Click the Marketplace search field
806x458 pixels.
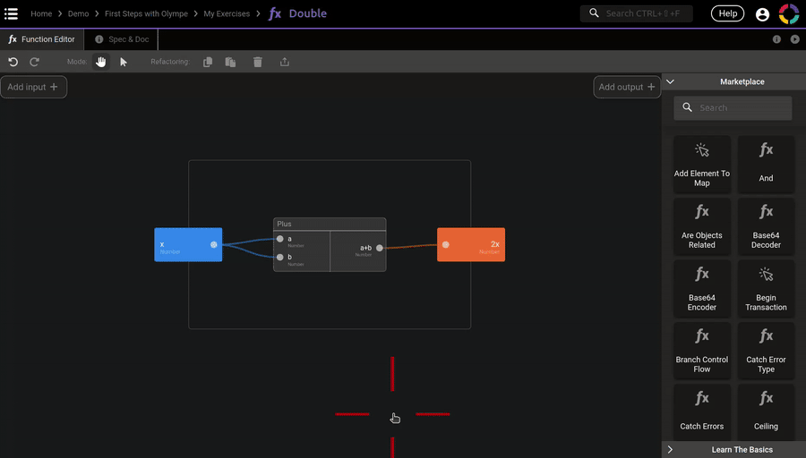click(733, 108)
